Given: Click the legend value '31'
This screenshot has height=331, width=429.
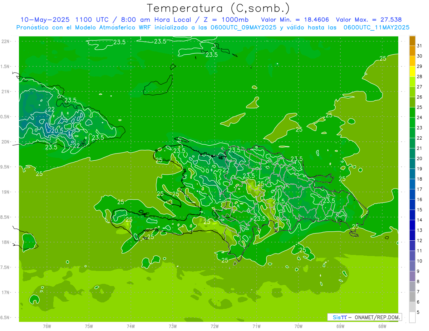Looking at the screenshot, I should point(420,46).
